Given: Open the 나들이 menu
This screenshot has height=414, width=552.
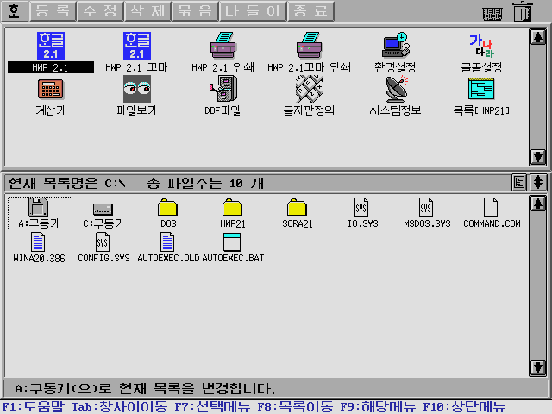Looking at the screenshot, I should point(253,11).
